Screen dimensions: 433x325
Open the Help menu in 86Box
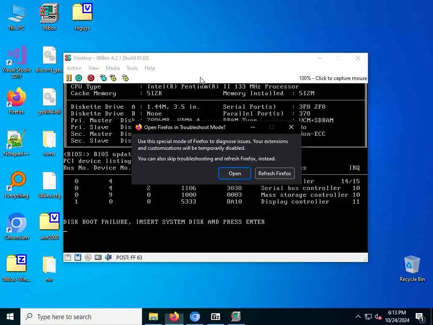point(150,68)
